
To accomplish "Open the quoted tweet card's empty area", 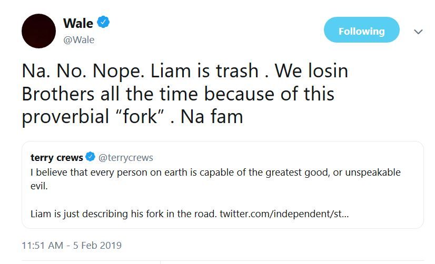I will point(316,197).
